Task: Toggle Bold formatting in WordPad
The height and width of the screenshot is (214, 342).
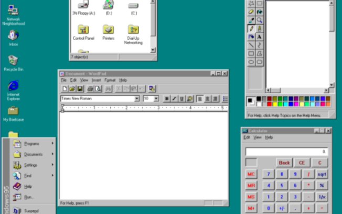Action: [167, 99]
